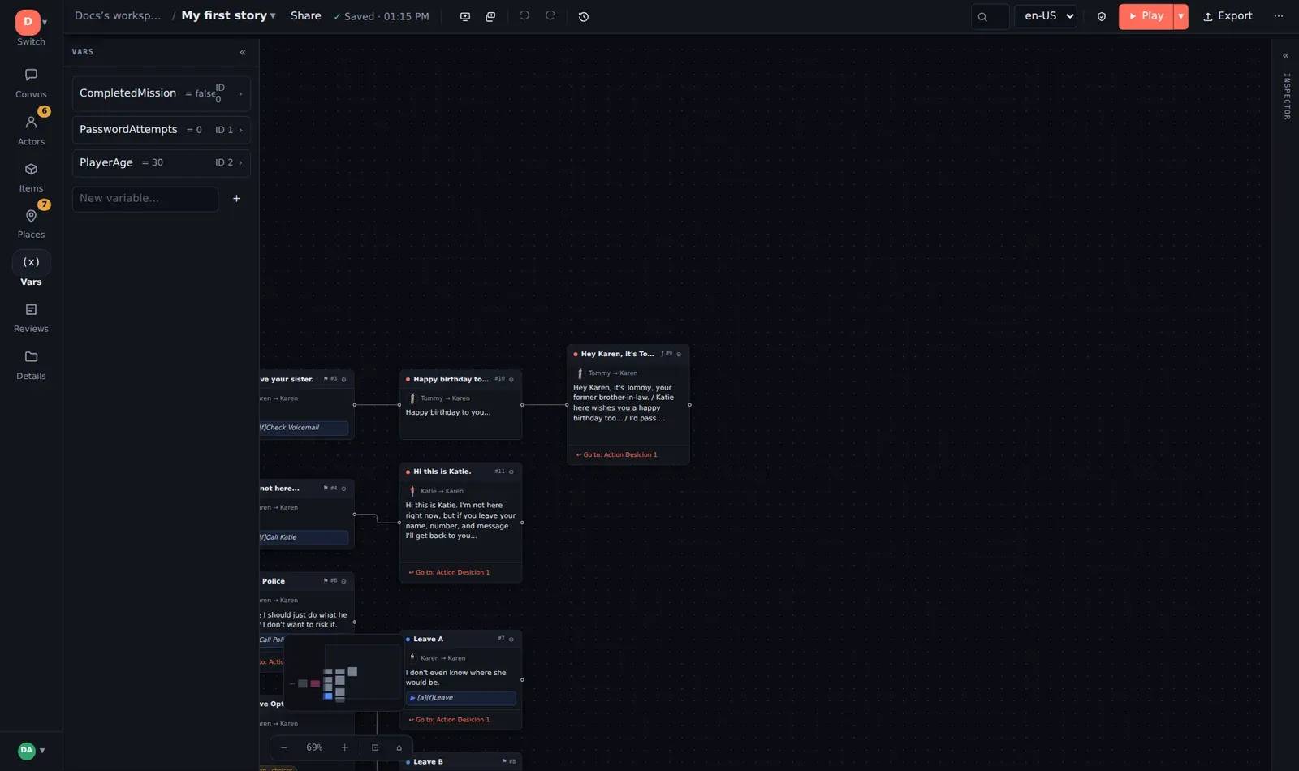The image size is (1299, 771).
Task: Open the Items section
Action: tap(31, 177)
